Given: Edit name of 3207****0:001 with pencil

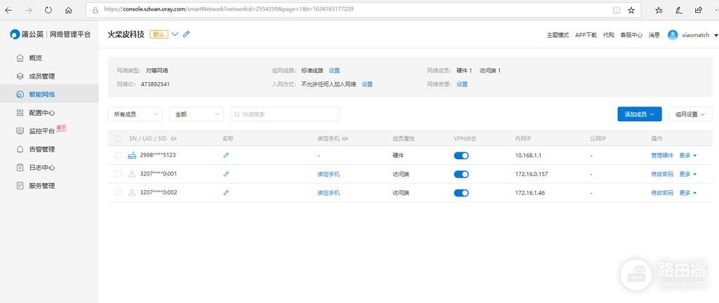Looking at the screenshot, I should coord(226,174).
